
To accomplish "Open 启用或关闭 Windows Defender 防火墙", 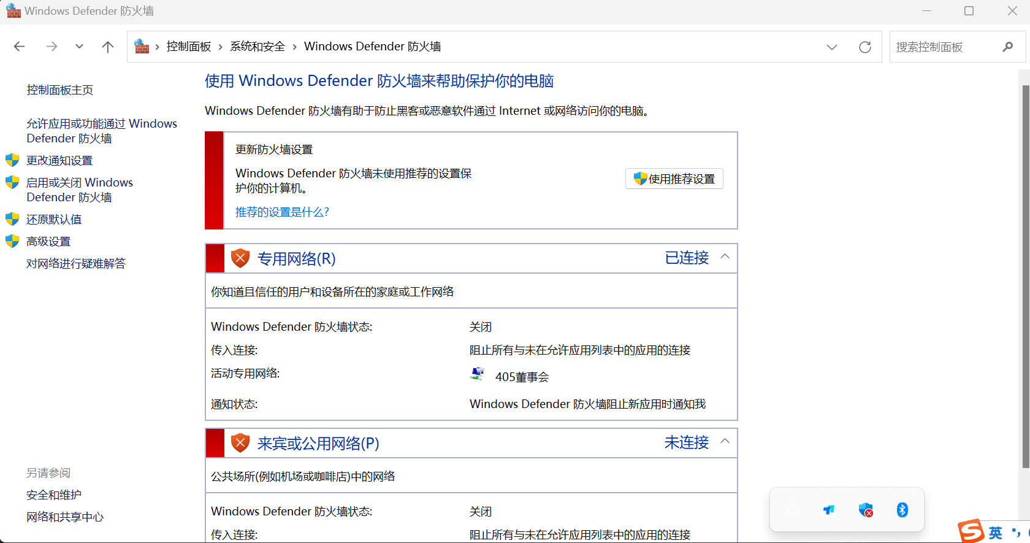I will [x=80, y=190].
